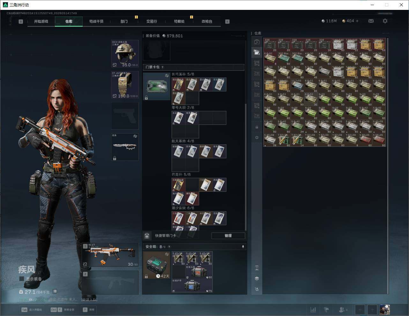The height and width of the screenshot is (316, 409).
Task: Click the sort arrows icon at sidebar bottom
Action: (x=257, y=289)
